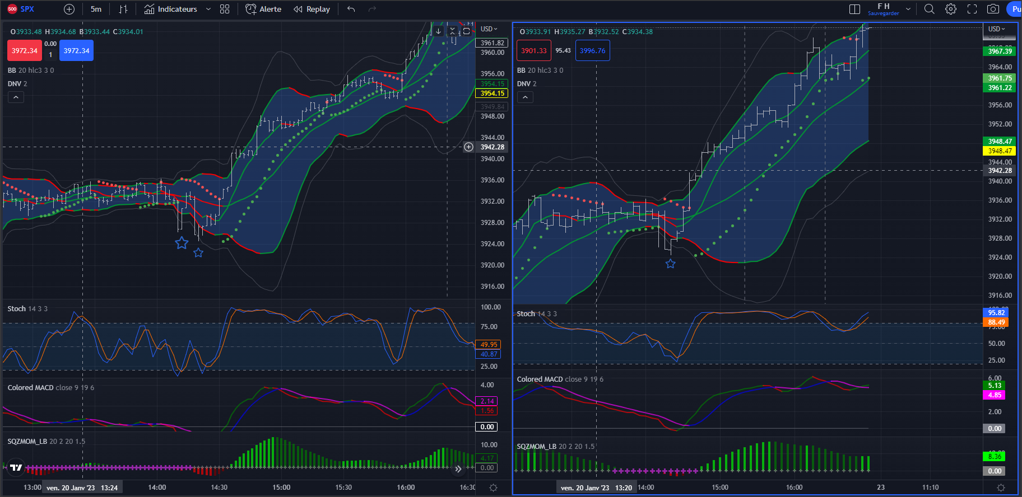Click the crosshair plus icon beside price 3942.28
The width and height of the screenshot is (1022, 497).
tap(468, 147)
